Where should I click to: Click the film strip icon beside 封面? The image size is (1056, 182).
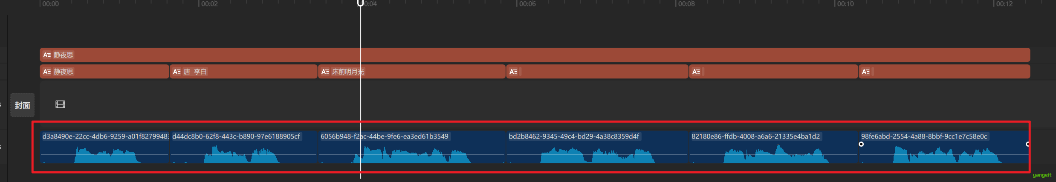60,104
